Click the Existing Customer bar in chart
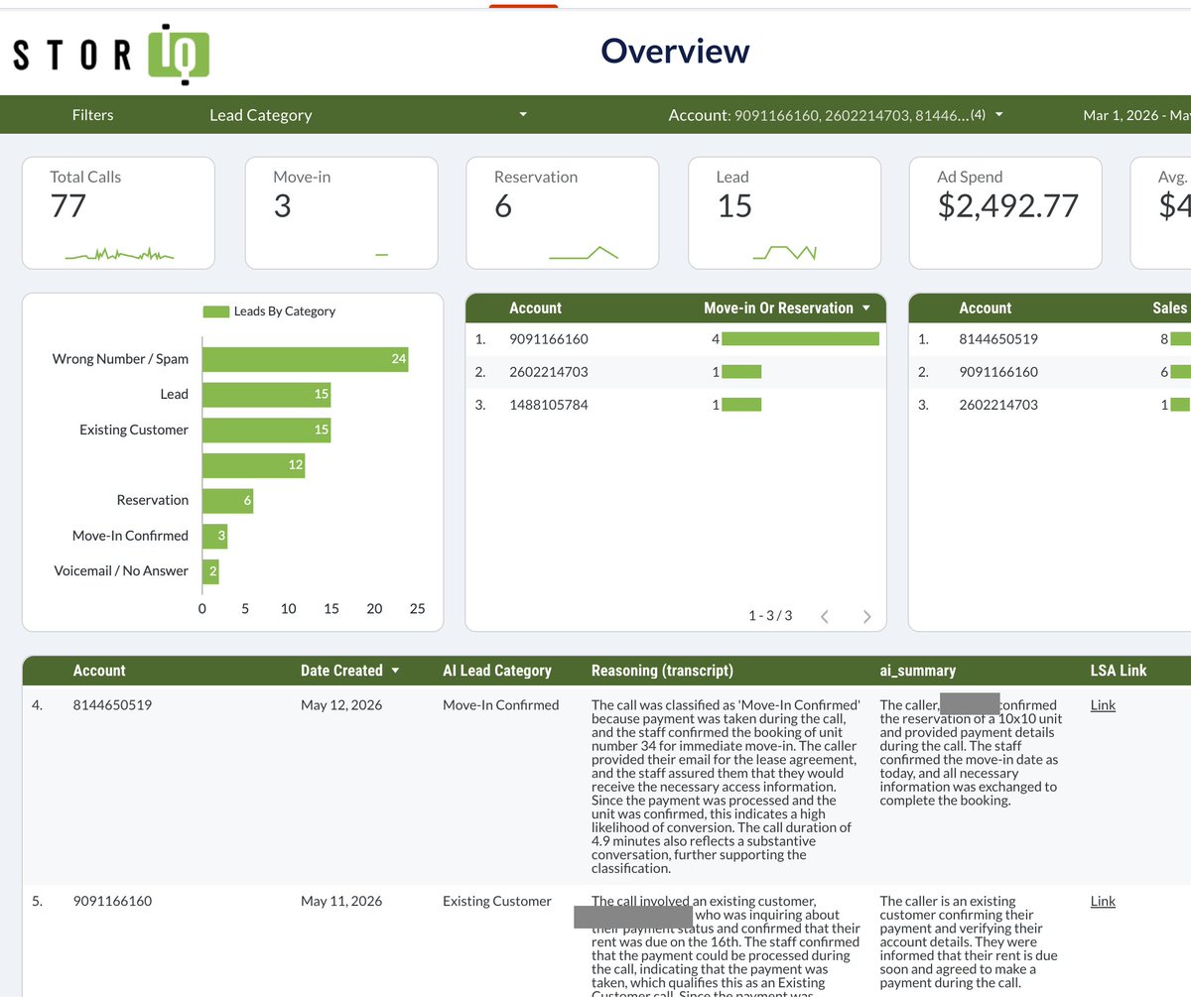Viewport: 1191px width, 997px height. click(266, 430)
